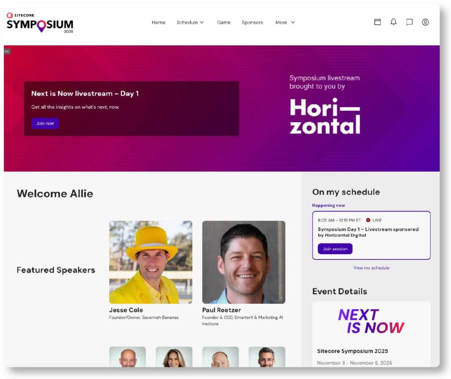Click the banner slide counter badge
Screen dimensions: 451x379
tap(7, 51)
